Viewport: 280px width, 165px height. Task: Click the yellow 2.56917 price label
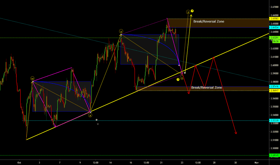(274, 91)
